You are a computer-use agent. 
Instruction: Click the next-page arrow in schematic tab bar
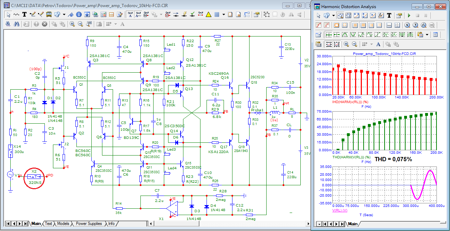click(x=20, y=224)
